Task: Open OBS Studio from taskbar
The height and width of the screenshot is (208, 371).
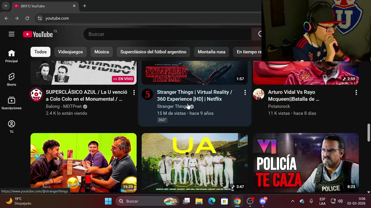Action: (250, 201)
